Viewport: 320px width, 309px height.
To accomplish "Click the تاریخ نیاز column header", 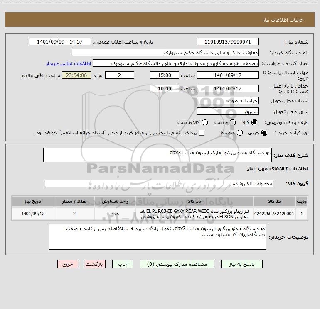I will point(33,201).
